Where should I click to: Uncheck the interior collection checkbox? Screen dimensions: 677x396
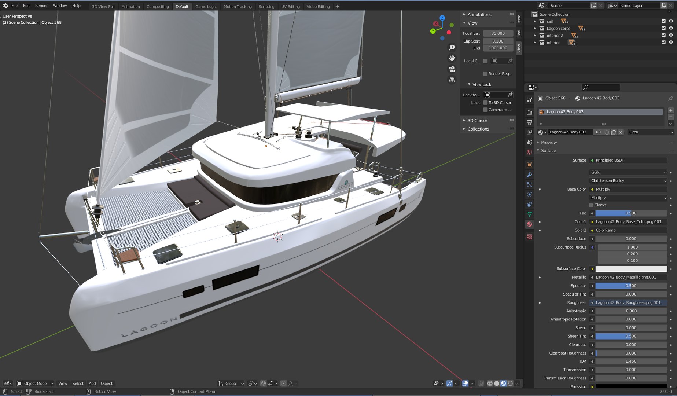tap(663, 42)
